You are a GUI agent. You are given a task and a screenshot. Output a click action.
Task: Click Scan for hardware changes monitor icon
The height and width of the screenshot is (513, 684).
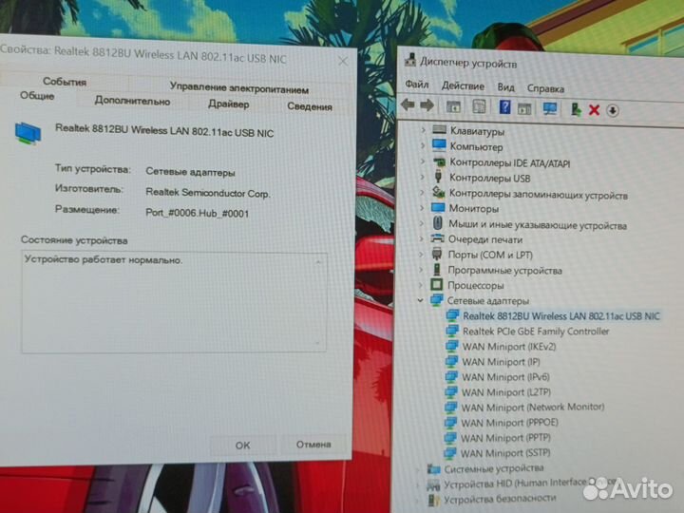(x=550, y=108)
